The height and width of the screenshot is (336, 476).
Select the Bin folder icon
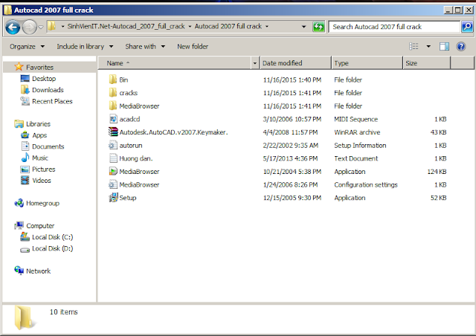[x=113, y=80]
